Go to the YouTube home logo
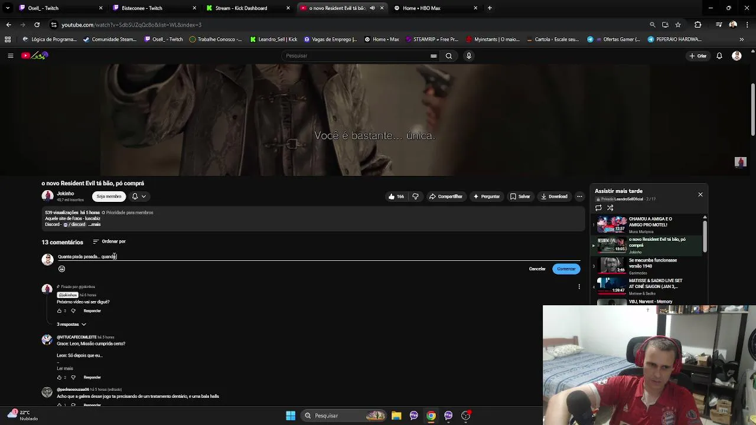Screen dimensions: 756x425 35,55
